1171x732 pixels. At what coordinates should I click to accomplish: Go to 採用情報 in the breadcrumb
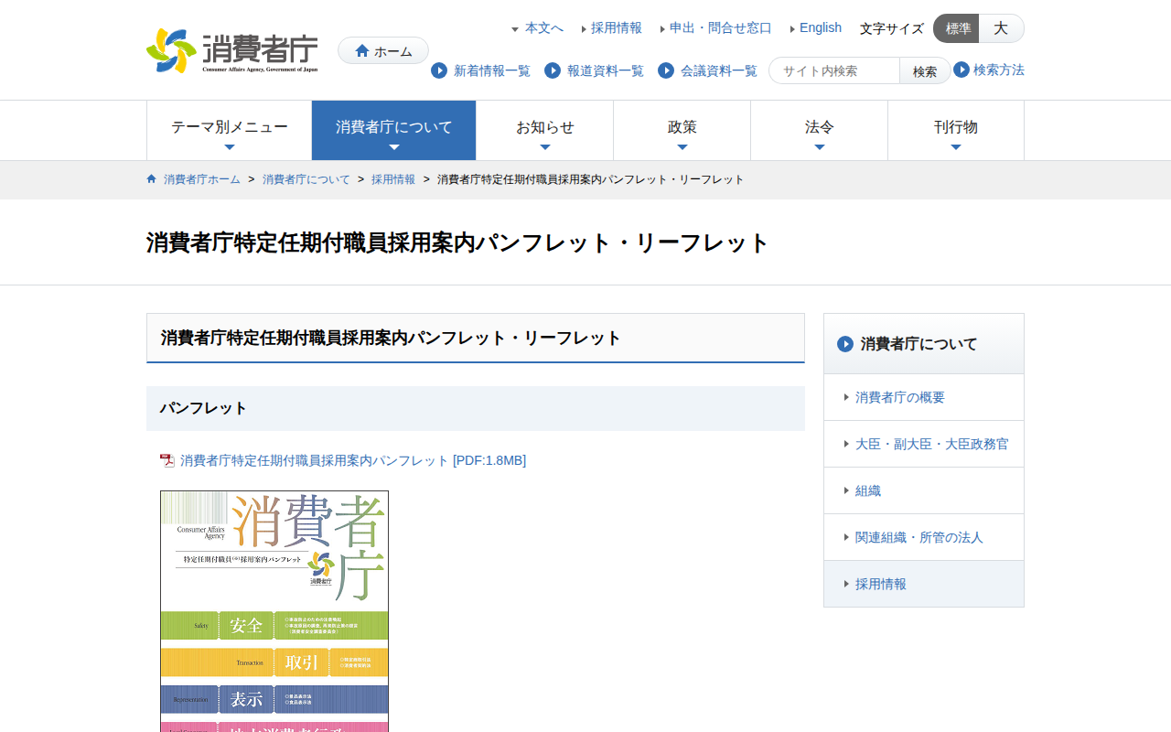pos(393,179)
